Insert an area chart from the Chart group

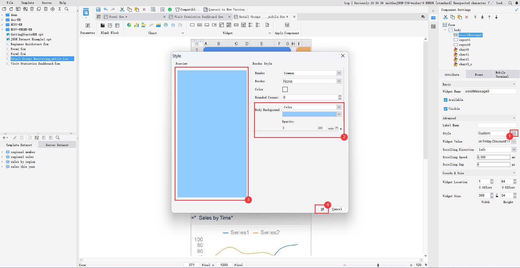pyautogui.click(x=158, y=25)
